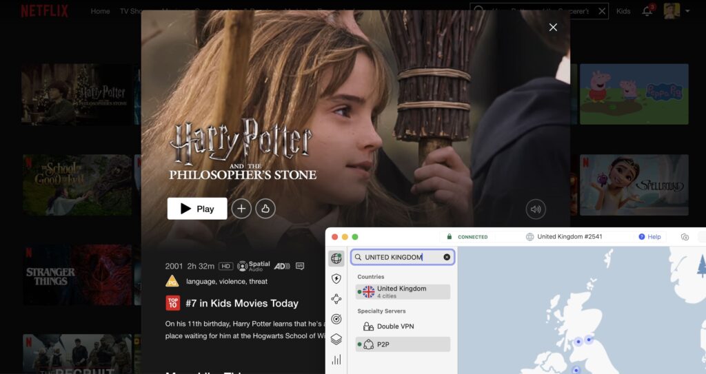Open the Netflix Kids section
Screen dimensions: 706x374
click(623, 11)
